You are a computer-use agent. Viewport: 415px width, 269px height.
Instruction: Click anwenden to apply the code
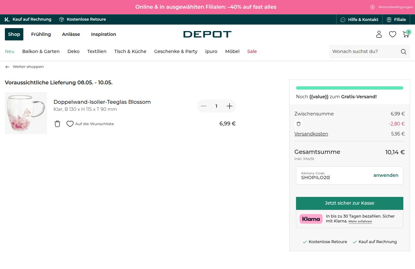[x=386, y=175]
